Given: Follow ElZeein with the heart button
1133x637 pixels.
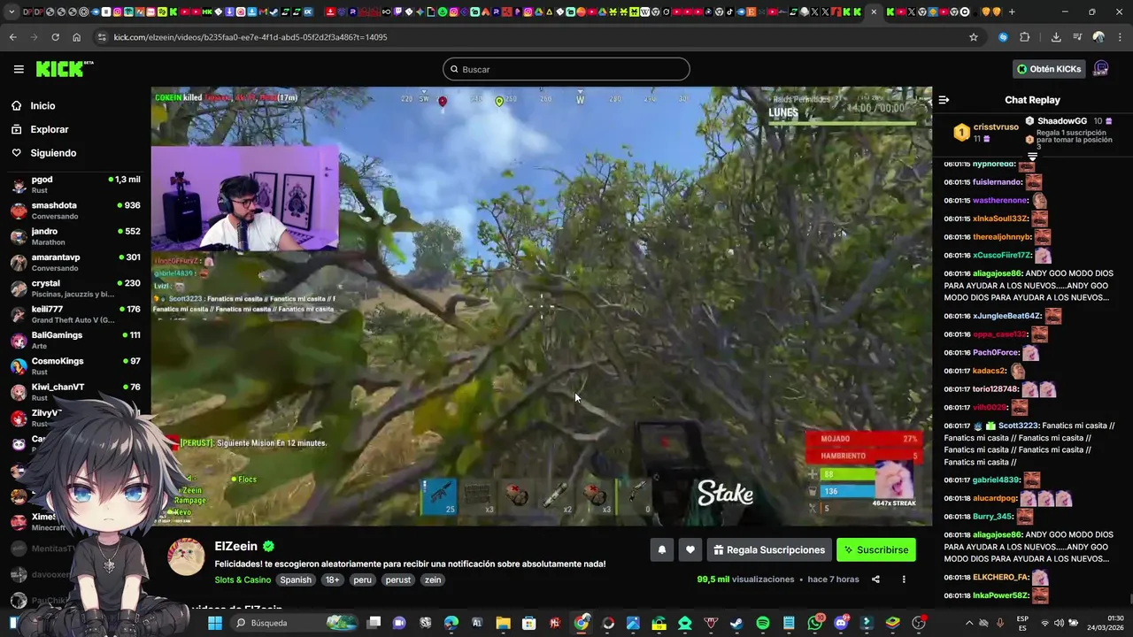Looking at the screenshot, I should (x=690, y=550).
